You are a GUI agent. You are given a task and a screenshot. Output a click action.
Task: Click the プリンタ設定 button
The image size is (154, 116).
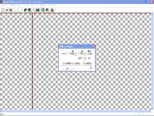tap(87, 63)
